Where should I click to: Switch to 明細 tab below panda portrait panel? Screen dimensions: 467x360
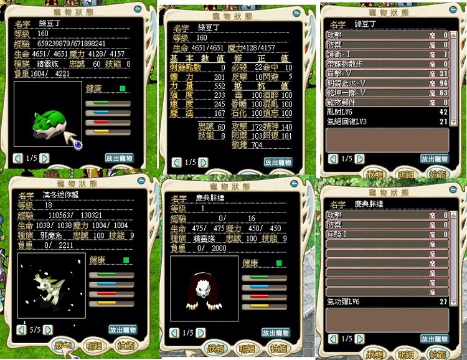pyautogui.click(x=247, y=349)
